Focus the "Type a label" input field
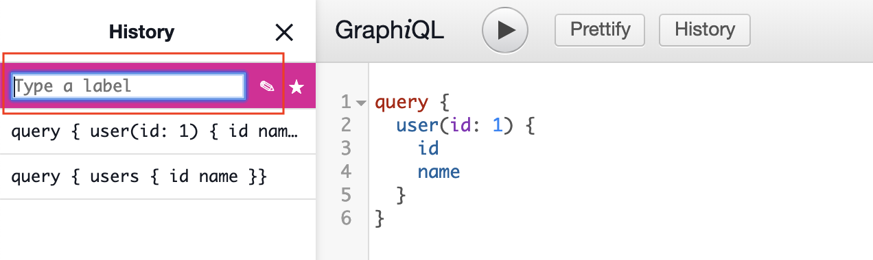Viewport: 873px width, 260px height. click(128, 86)
